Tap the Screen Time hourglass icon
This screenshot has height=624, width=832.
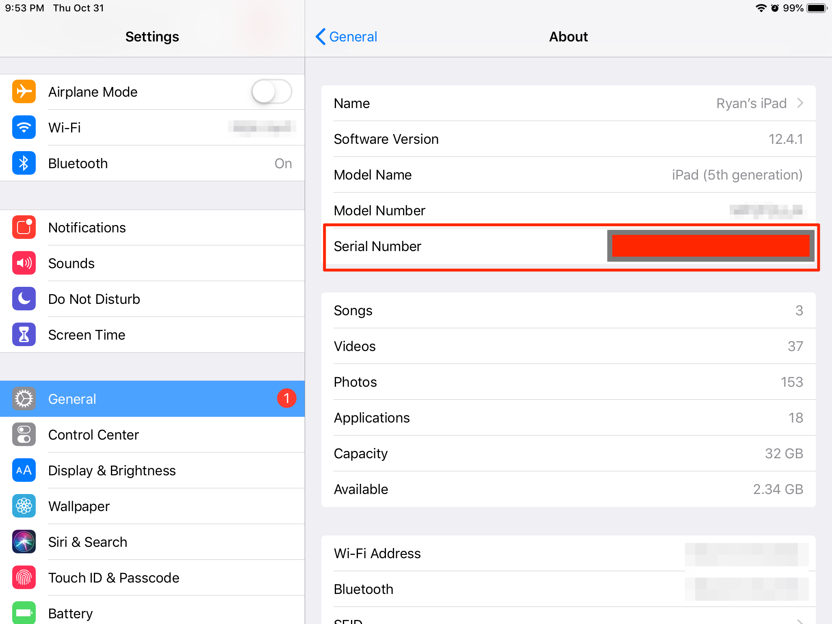click(24, 335)
